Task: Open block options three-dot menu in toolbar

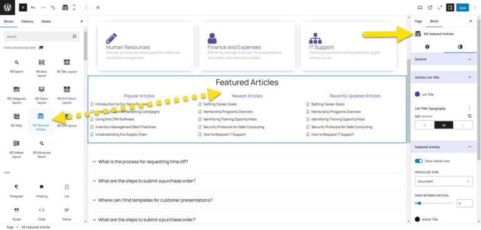Action: (x=86, y=7)
